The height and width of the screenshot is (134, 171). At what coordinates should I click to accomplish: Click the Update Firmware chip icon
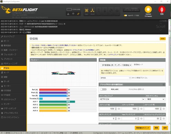click(x=148, y=9)
